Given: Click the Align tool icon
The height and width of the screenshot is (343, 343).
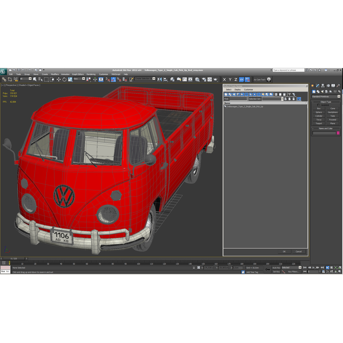Looking at the screenshot, I should (x=165, y=79).
